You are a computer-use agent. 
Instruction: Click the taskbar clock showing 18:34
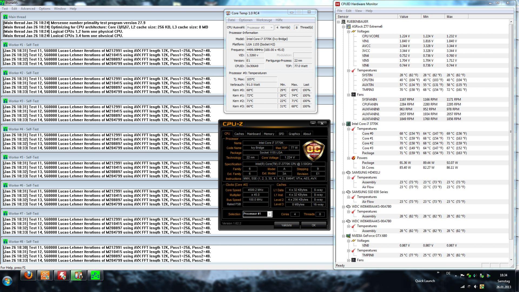[x=504, y=275]
